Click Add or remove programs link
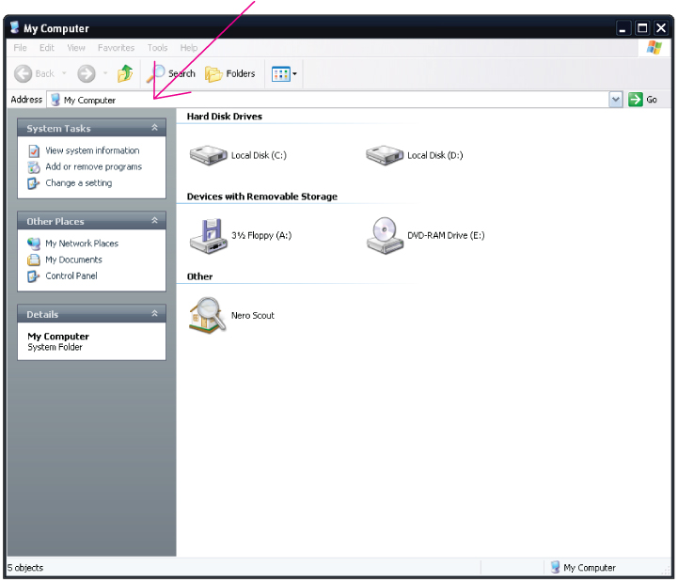This screenshot has width=678, height=582. (x=93, y=167)
